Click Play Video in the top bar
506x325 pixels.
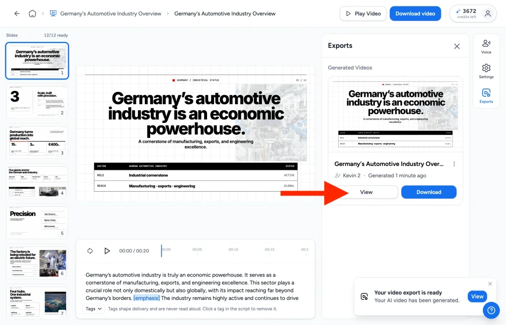pos(363,13)
